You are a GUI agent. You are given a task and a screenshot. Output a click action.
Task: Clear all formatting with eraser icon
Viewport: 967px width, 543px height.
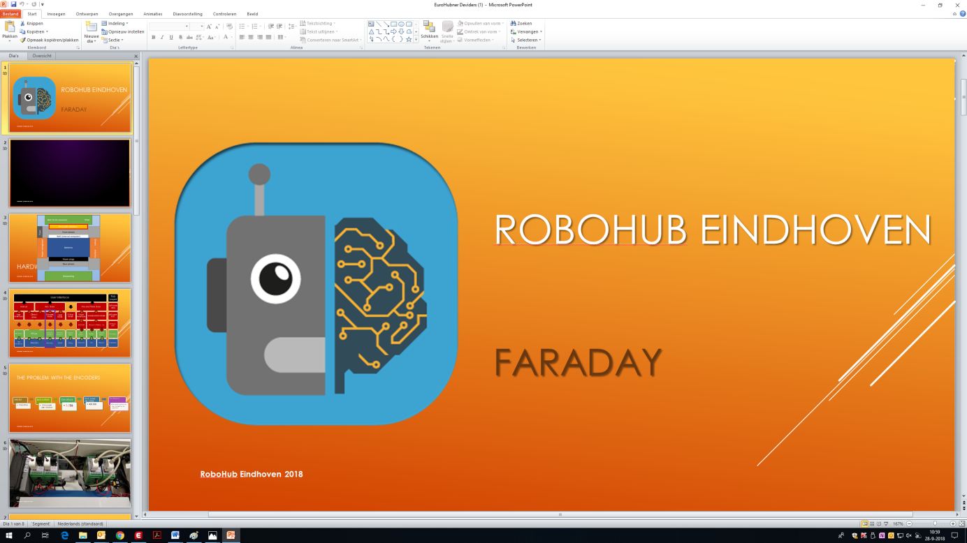[229, 27]
